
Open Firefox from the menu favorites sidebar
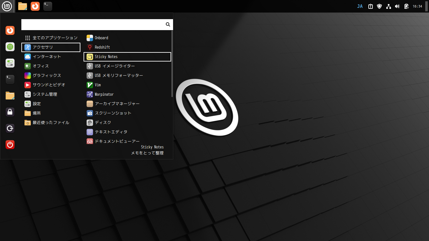coord(10,30)
